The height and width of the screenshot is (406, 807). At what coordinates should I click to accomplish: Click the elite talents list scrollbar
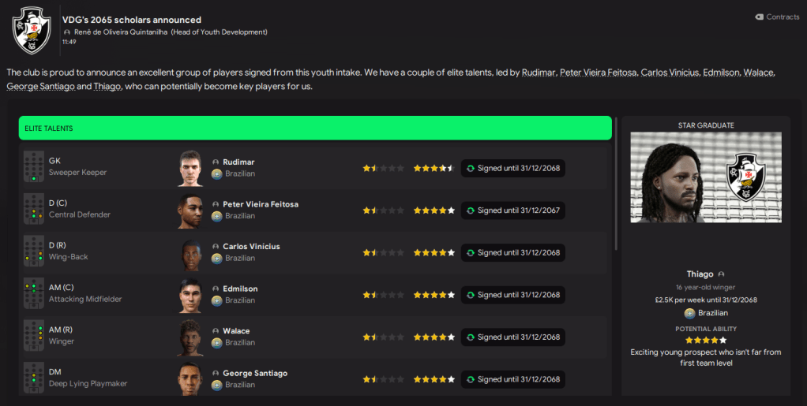pos(615,197)
